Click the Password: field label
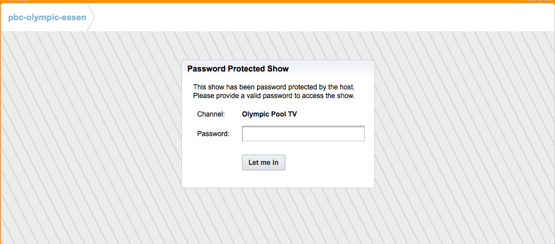Screen dimensions: 555x244 pos(213,134)
